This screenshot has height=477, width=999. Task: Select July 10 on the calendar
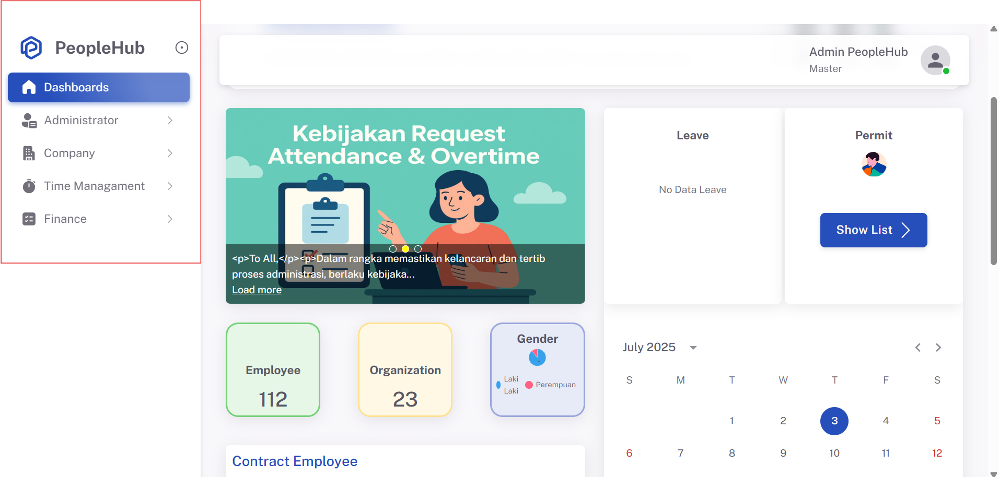834,453
